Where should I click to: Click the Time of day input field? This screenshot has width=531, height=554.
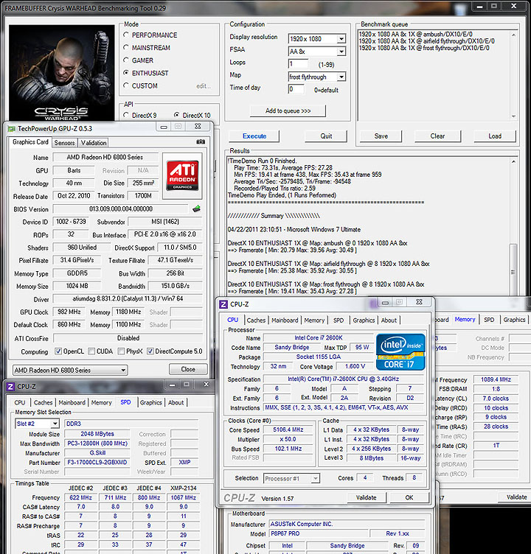(296, 89)
